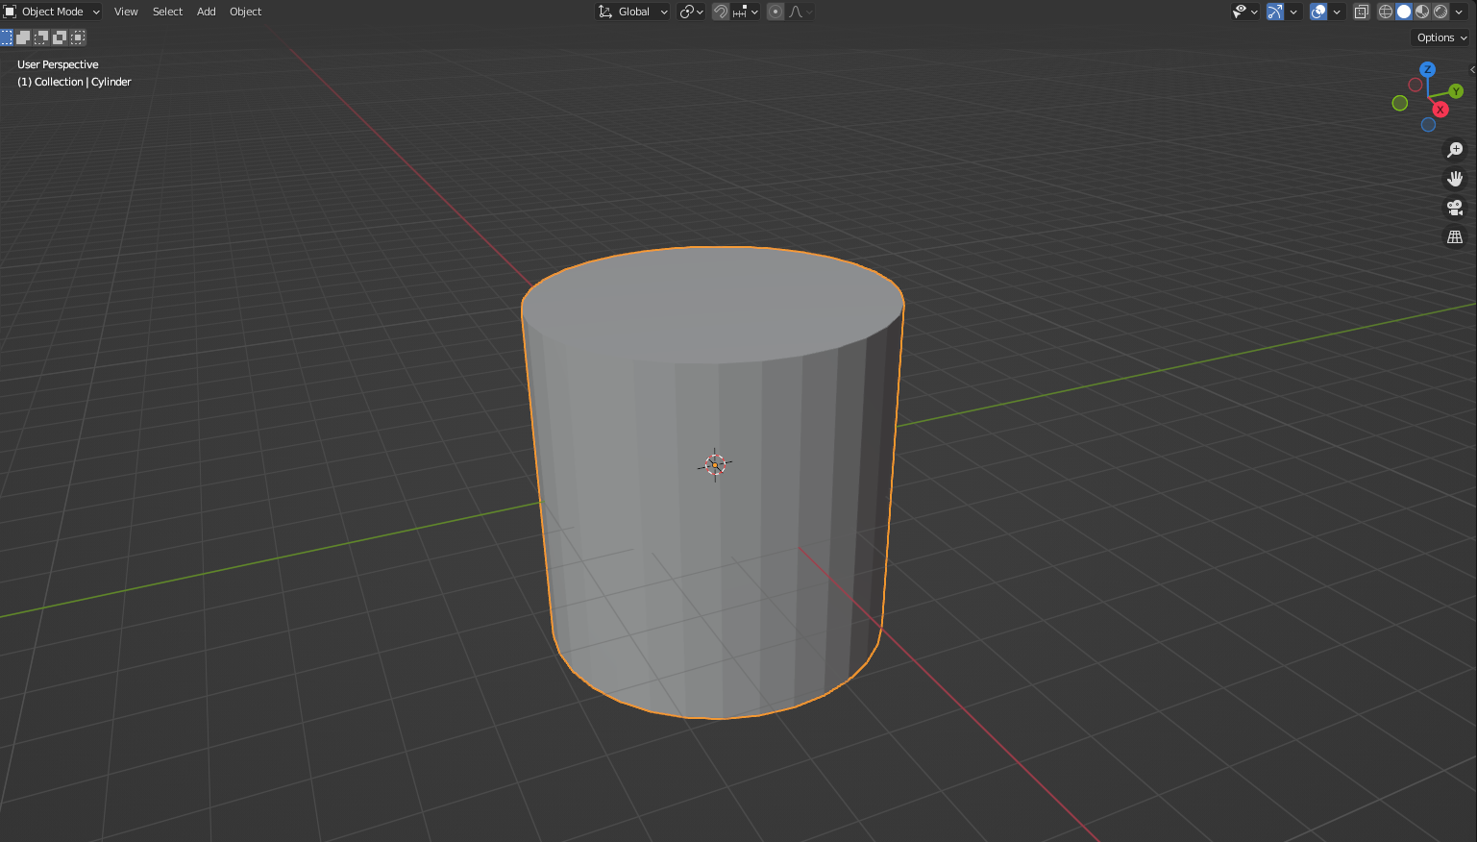Screen dimensions: 1477x842
Task: Expand the gizmo options arrow
Action: [1293, 12]
